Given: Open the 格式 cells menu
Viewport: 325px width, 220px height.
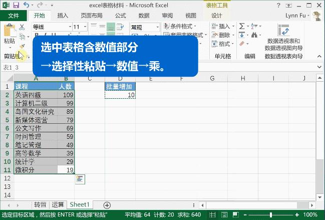Looking at the screenshot, I should pos(223,44).
